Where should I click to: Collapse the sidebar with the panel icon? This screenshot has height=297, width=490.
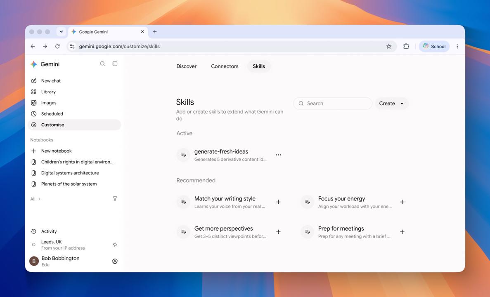click(115, 64)
